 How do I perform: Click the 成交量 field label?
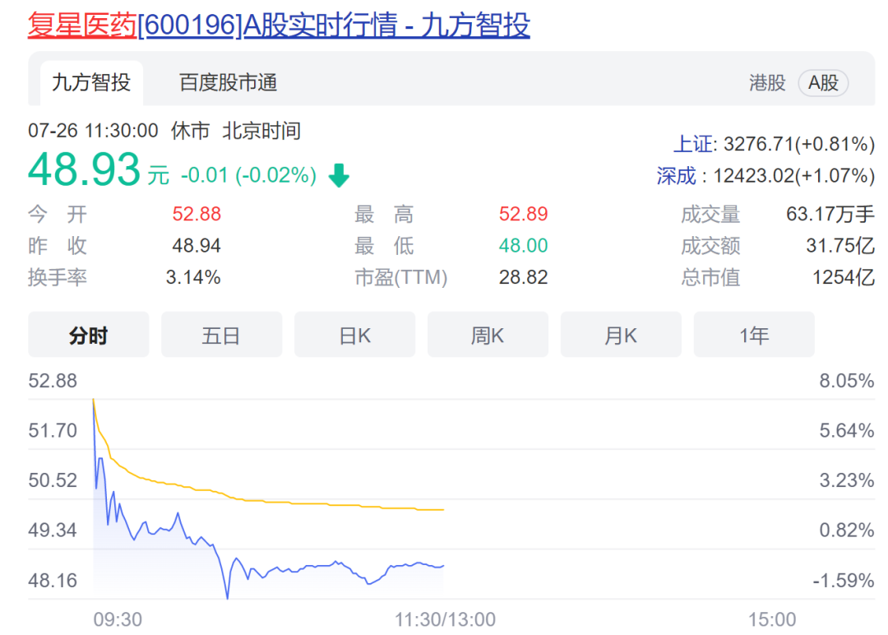[710, 214]
